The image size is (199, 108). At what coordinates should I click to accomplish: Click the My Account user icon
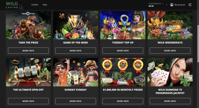pyautogui.click(x=172, y=5)
